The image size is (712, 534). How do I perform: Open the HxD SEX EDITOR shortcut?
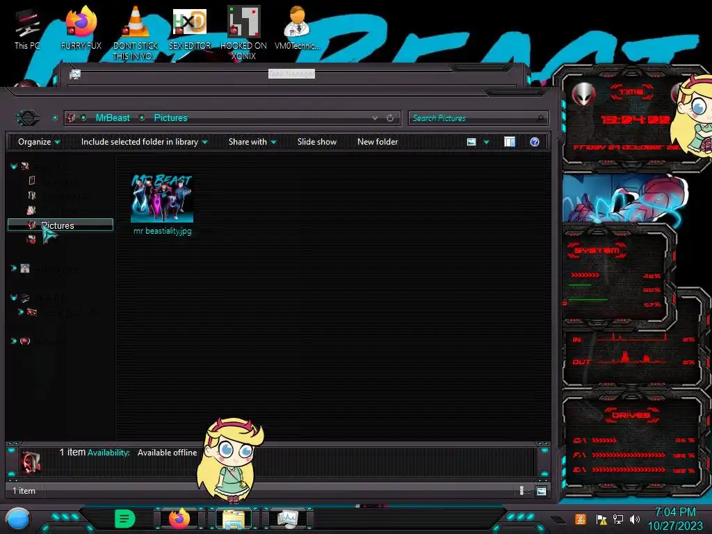(x=190, y=28)
